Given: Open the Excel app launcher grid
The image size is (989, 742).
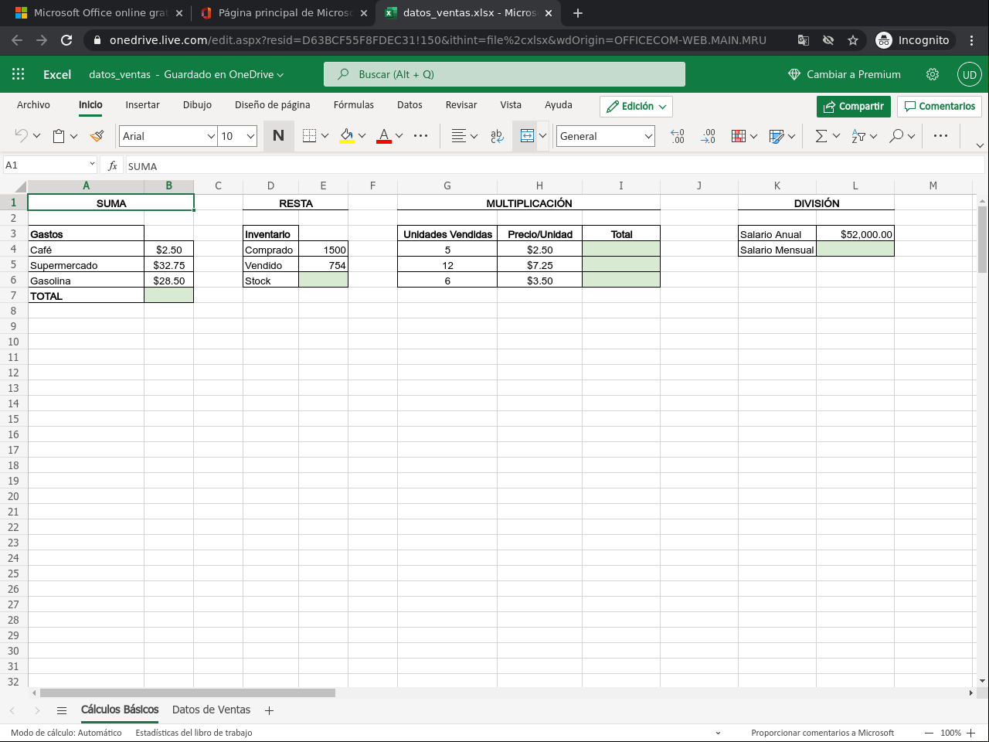Looking at the screenshot, I should pyautogui.click(x=19, y=74).
